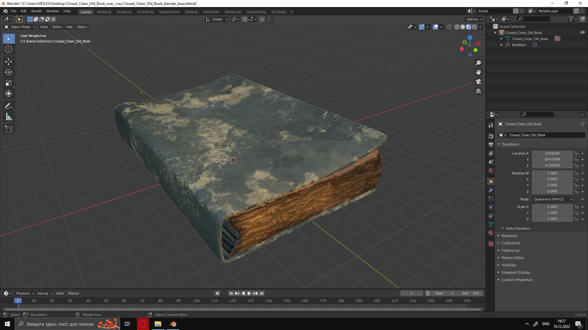Open the Options dropdown in viewport header
Screen dimensions: 588x330
coord(474,19)
